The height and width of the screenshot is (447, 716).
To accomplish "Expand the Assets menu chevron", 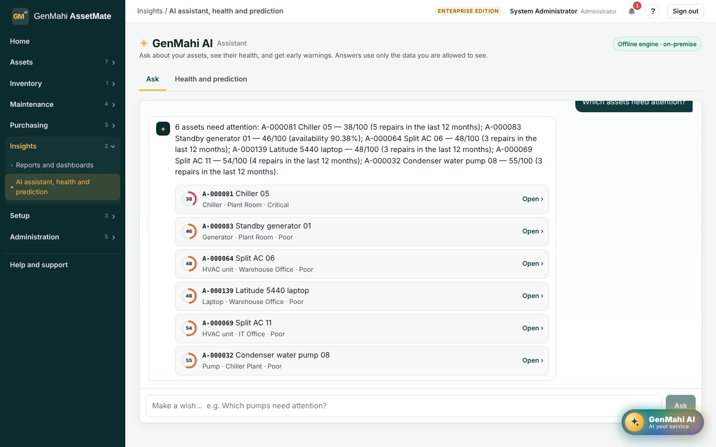I will click(x=114, y=63).
